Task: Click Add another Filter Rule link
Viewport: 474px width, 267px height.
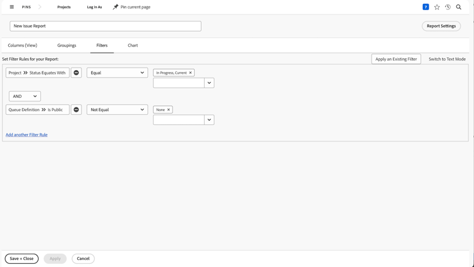Action: (27, 134)
